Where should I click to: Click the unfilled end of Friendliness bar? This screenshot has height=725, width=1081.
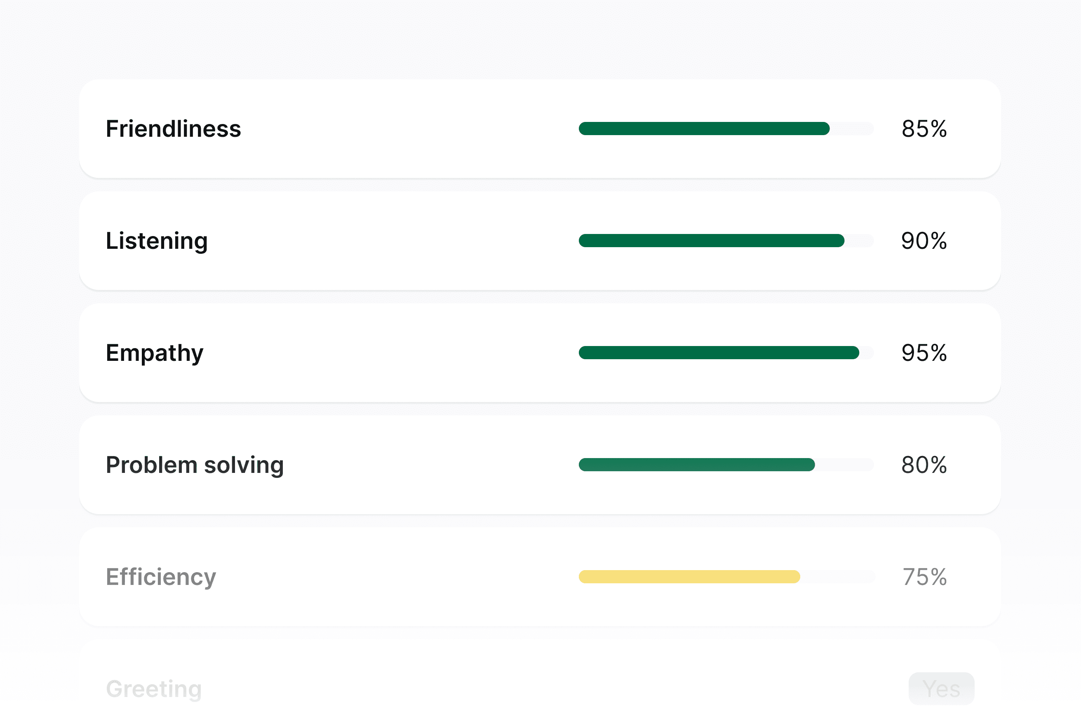point(852,129)
